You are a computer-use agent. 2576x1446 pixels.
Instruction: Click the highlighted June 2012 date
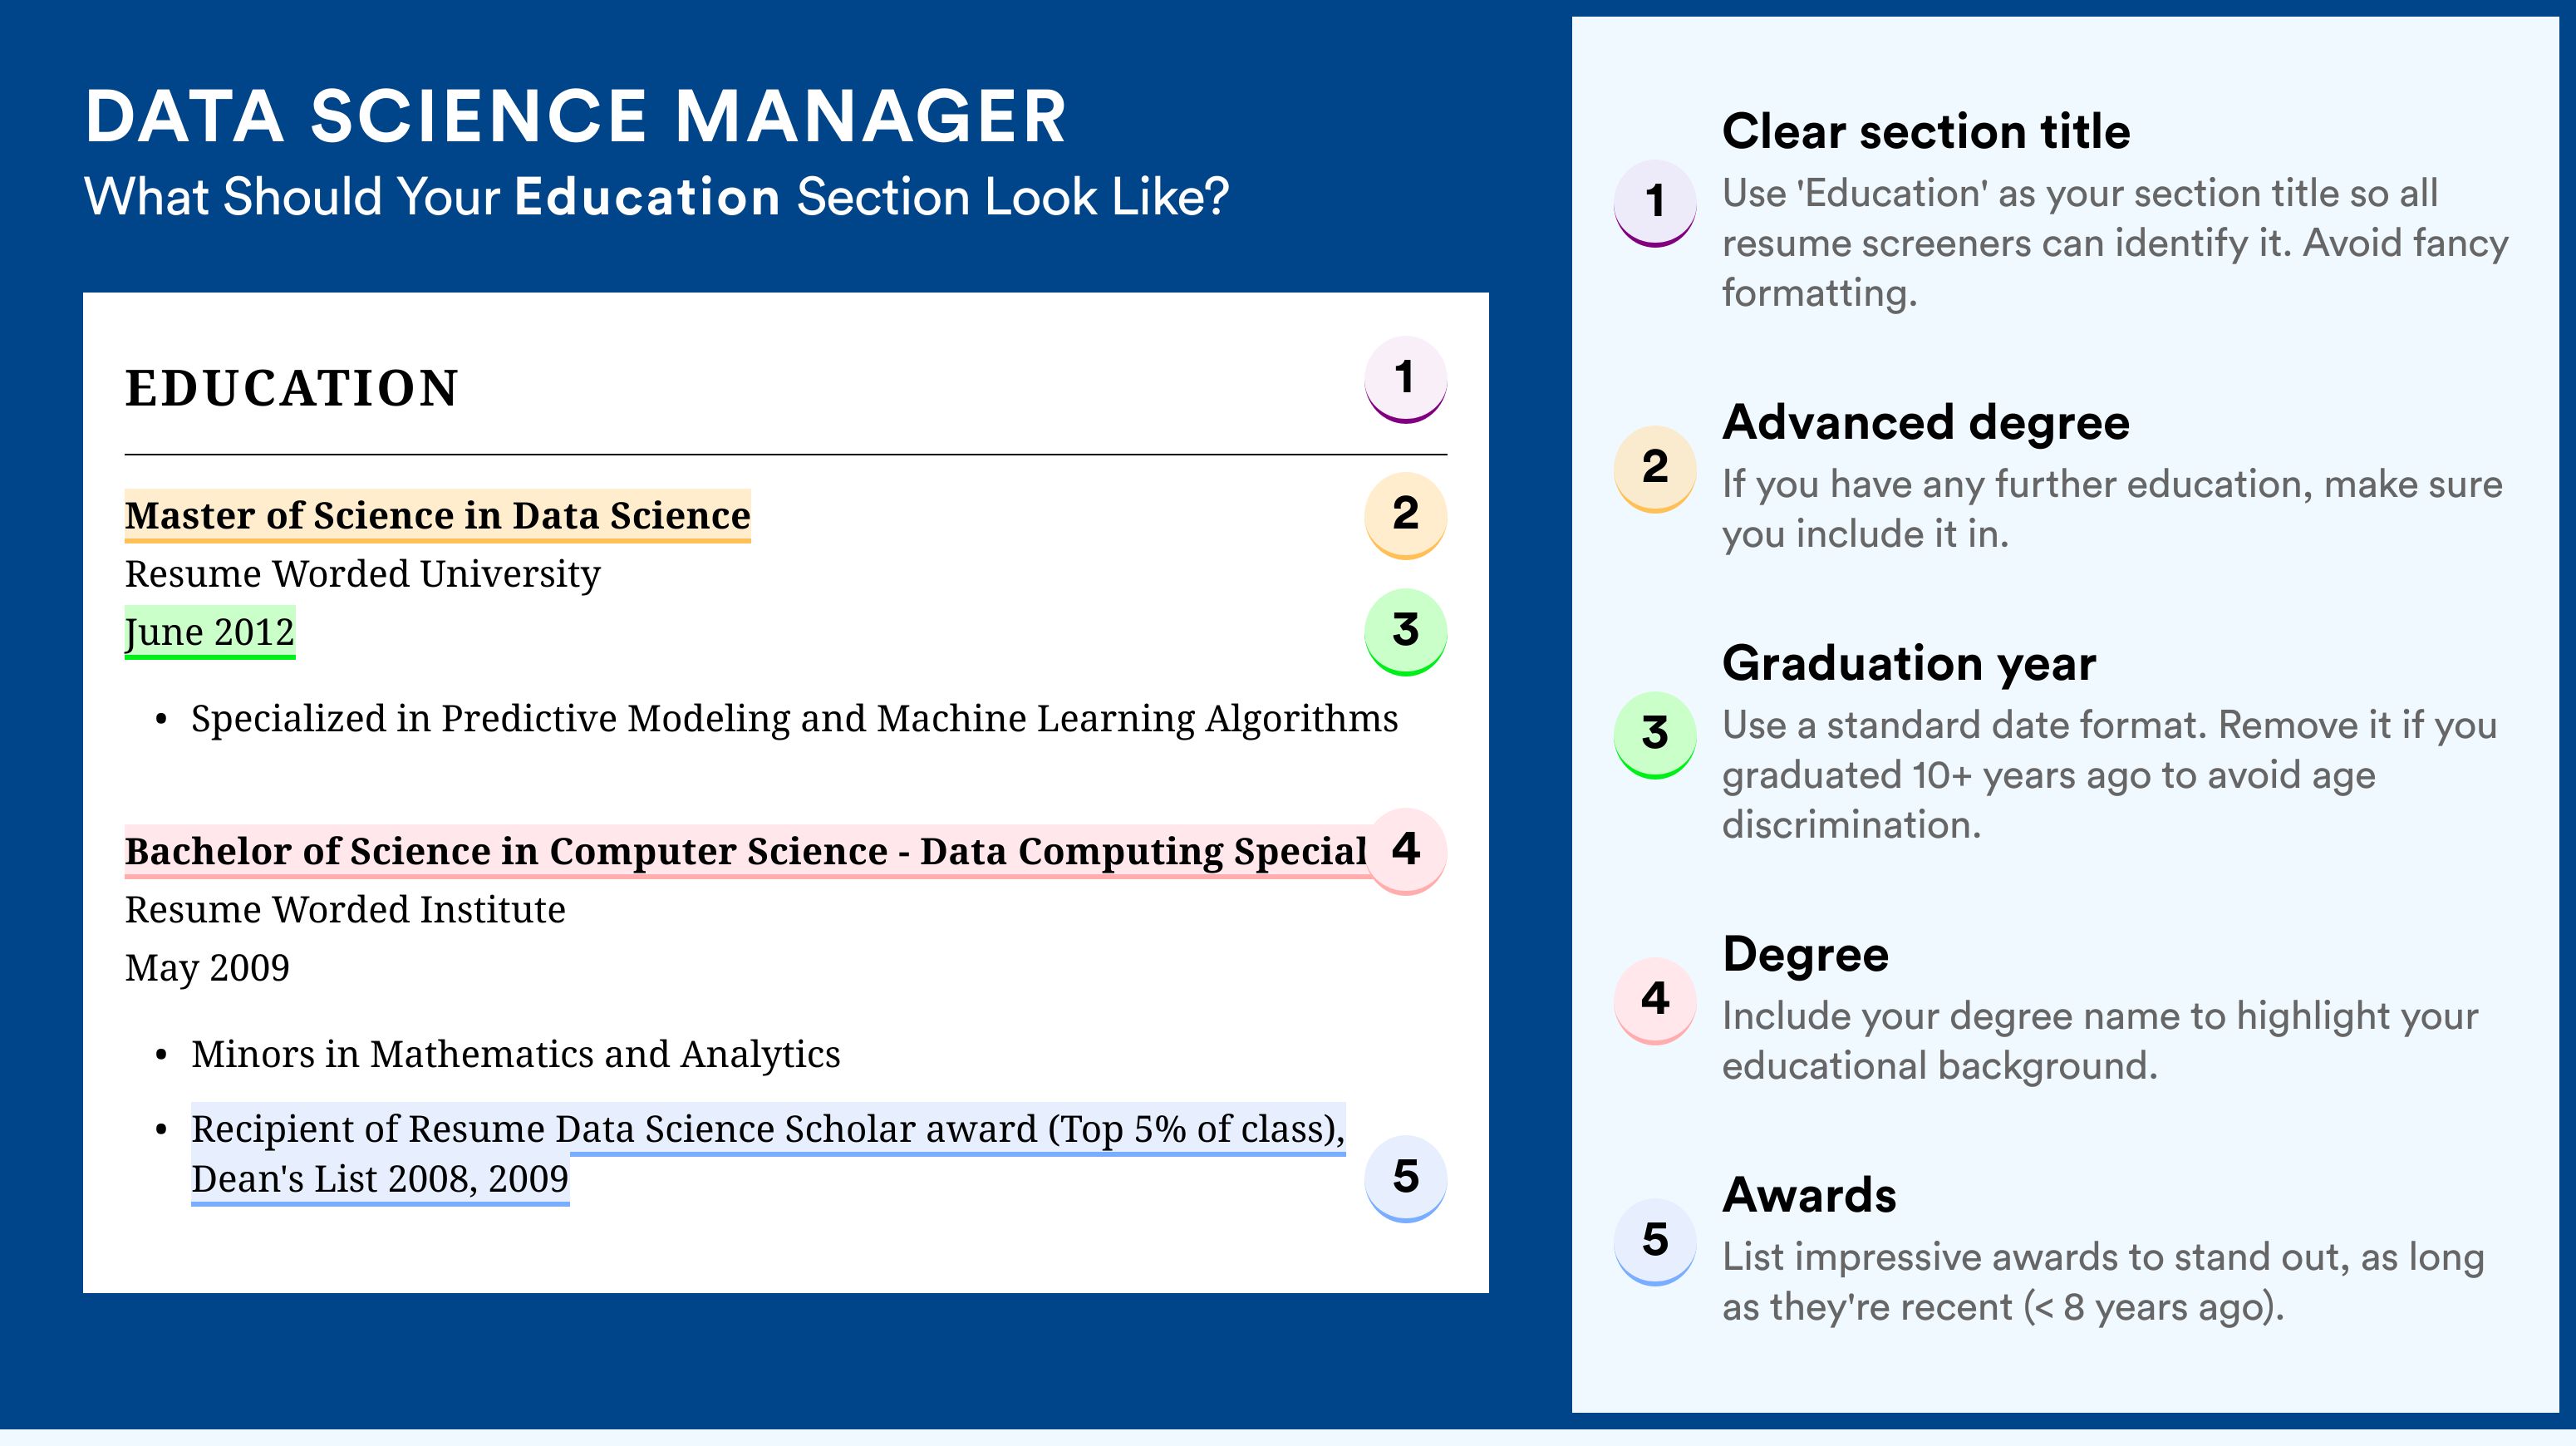pyautogui.click(x=210, y=633)
